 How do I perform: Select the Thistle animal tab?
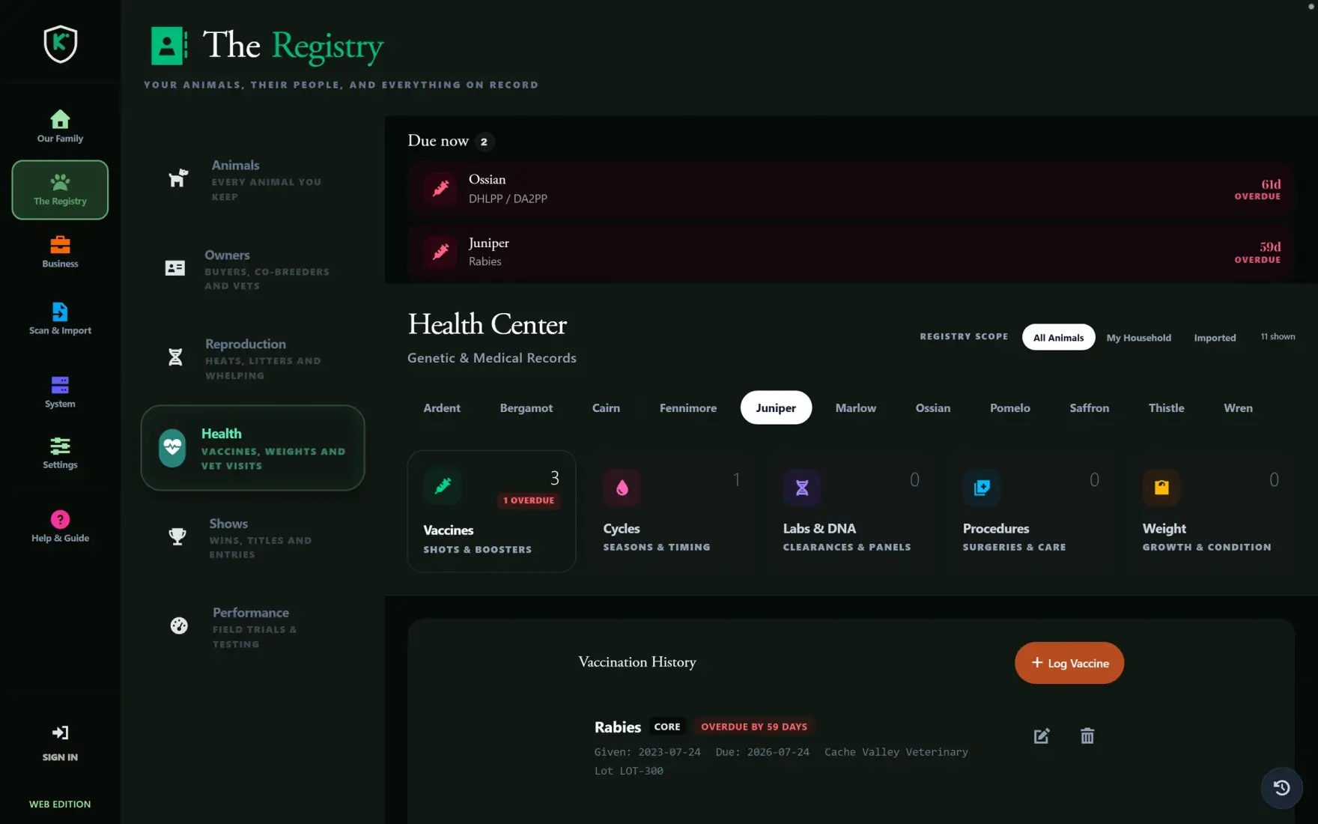tap(1166, 408)
